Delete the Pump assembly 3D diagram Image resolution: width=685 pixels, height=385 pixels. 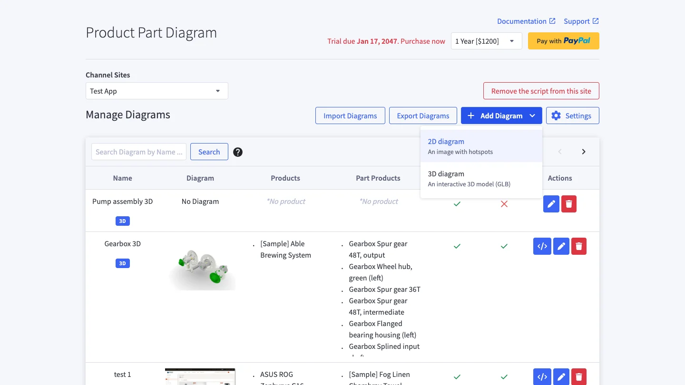point(569,204)
